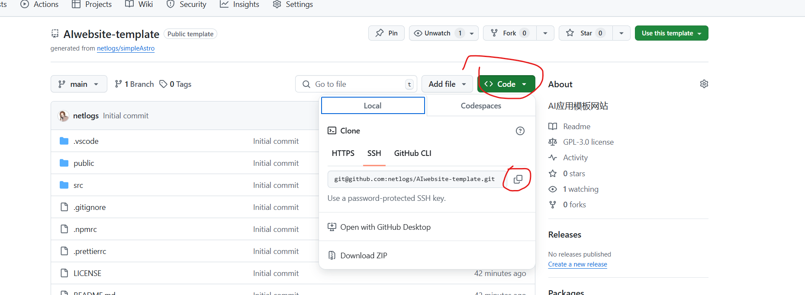The height and width of the screenshot is (295, 805).
Task: Open the Security tab
Action: [x=187, y=4]
